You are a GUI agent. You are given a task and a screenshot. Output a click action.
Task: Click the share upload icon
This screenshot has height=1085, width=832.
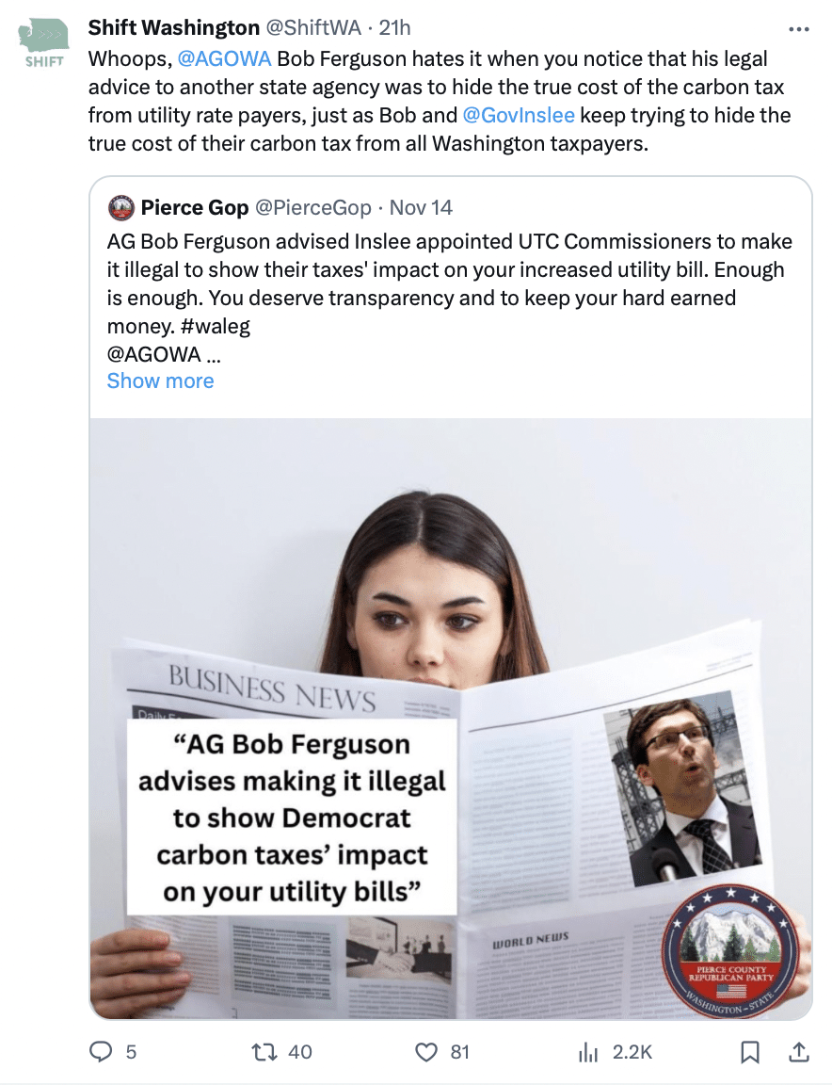tap(799, 1052)
